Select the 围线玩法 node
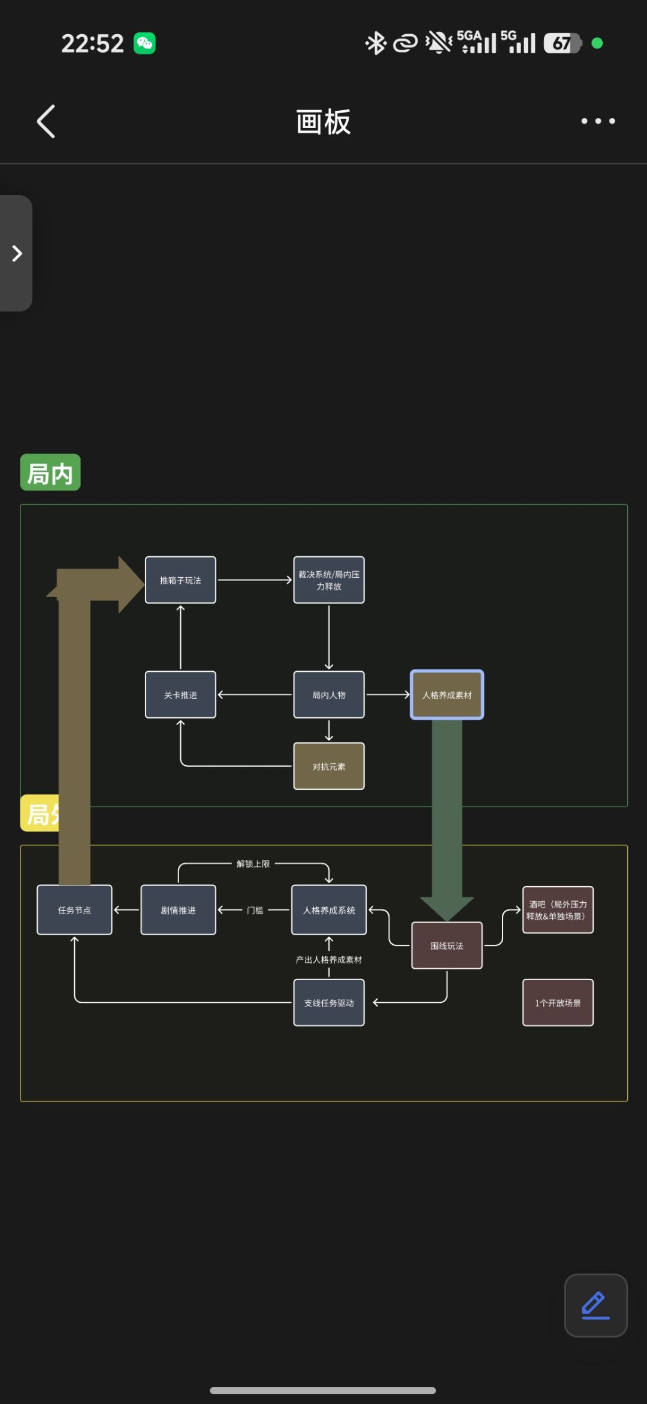The width and height of the screenshot is (647, 1404). tap(447, 945)
